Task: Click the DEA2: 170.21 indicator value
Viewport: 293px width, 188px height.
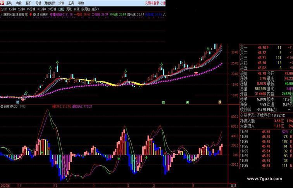Action: coord(82,107)
